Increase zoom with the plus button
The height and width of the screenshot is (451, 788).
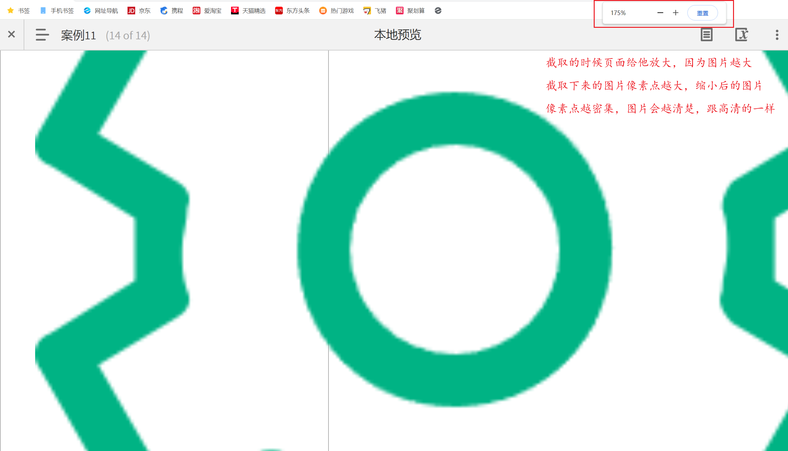[676, 13]
